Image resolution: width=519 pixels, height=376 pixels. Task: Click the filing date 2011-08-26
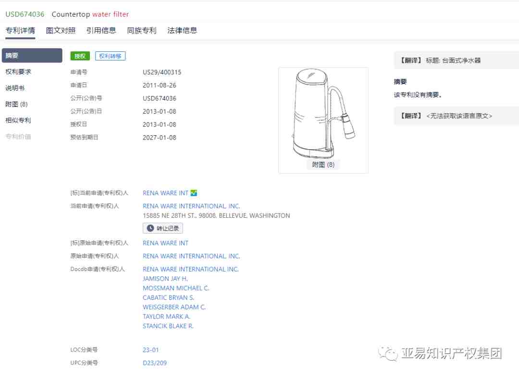coord(159,85)
